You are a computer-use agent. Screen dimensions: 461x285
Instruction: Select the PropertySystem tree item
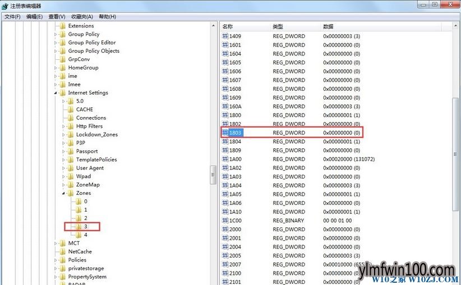(x=87, y=277)
